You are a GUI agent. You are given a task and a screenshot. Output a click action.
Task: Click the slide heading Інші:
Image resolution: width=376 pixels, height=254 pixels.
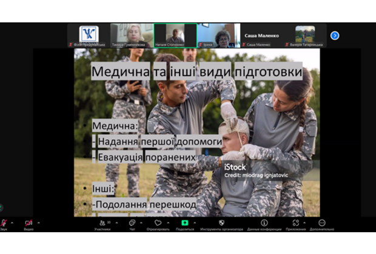(x=103, y=189)
